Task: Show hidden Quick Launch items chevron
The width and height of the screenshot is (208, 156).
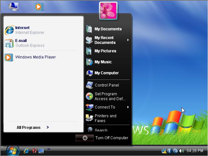Action: click(49, 149)
